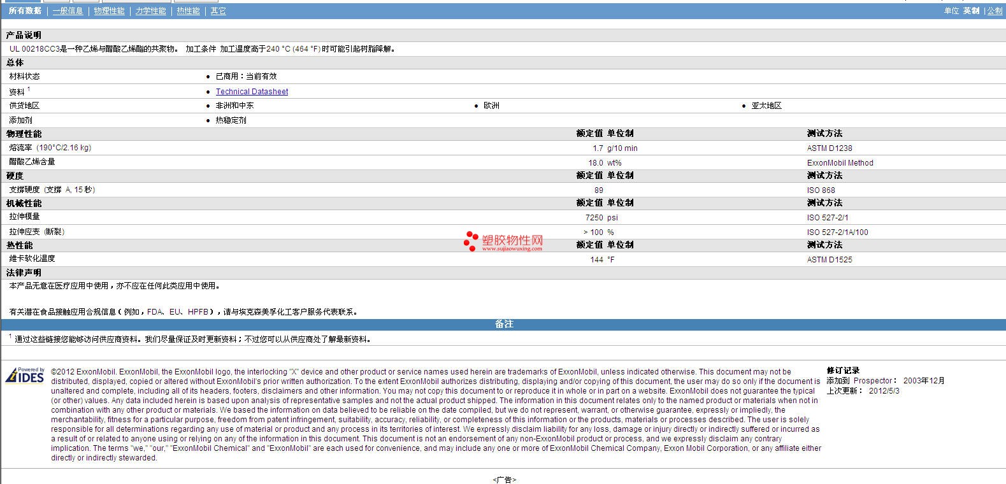Screen dimensions: 1006x484
Task: Select the 热性能 tab
Action: coord(188,11)
